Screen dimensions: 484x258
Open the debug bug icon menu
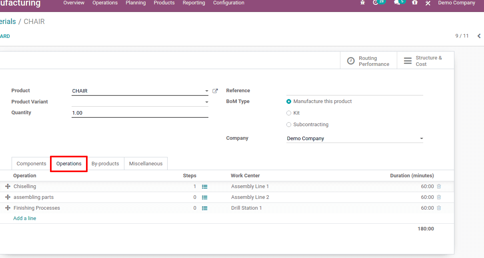[x=363, y=3]
